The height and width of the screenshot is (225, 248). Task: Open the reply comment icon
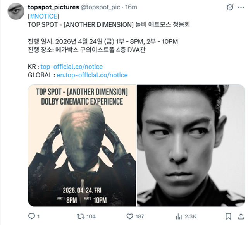(31, 216)
